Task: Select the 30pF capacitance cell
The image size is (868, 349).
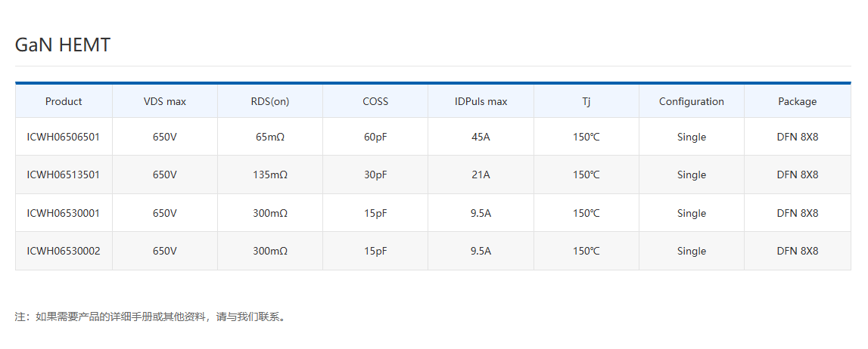Action: (x=375, y=174)
